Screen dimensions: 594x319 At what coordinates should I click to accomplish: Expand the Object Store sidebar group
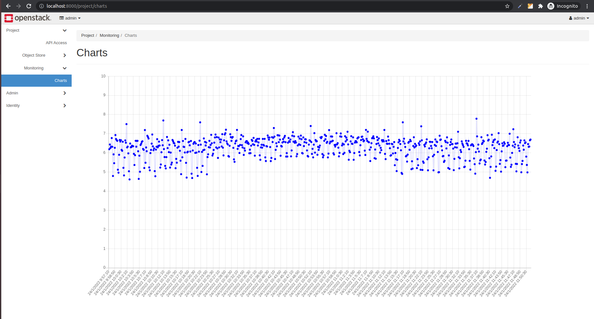pyautogui.click(x=36, y=55)
